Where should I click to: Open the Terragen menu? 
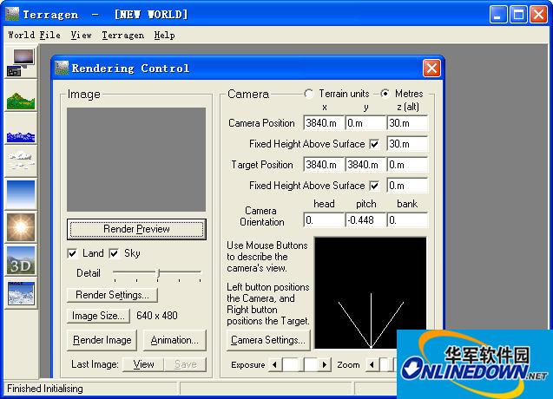[123, 36]
